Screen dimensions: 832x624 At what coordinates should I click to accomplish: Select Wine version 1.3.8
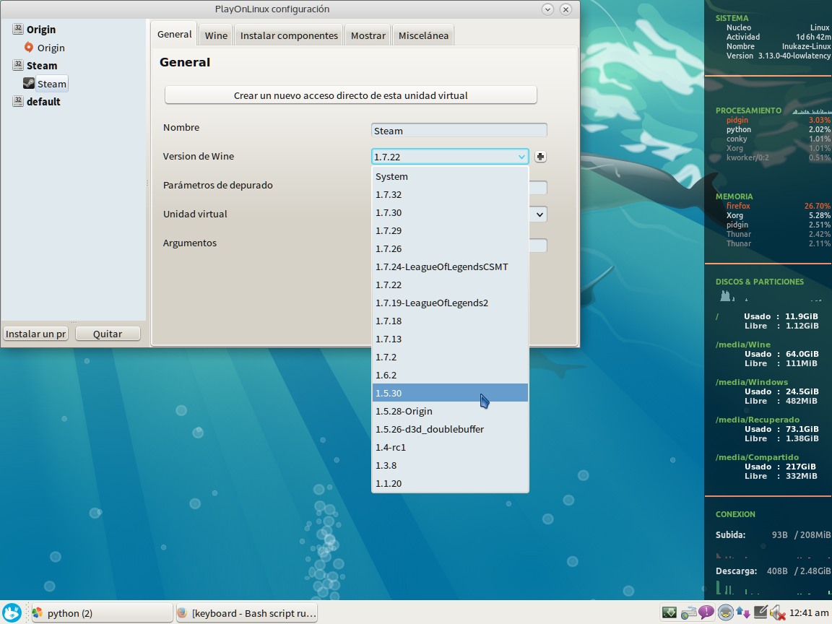coord(450,465)
